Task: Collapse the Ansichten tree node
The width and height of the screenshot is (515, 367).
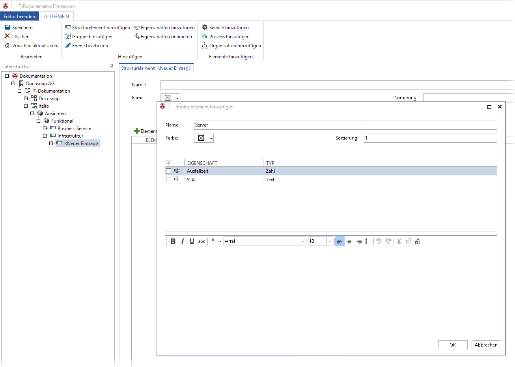Action: 32,113
